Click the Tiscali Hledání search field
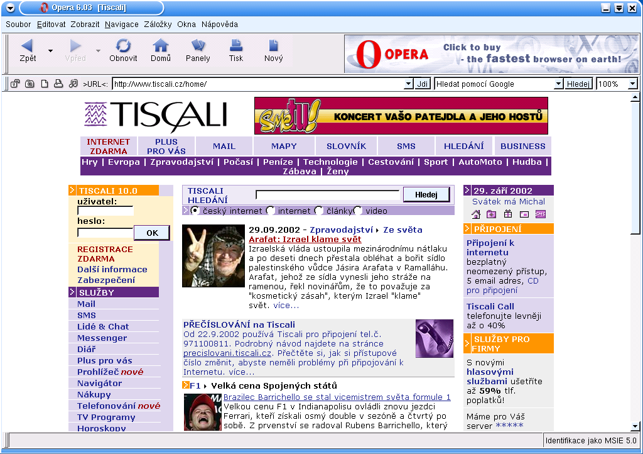Viewport: 643px width, 454px height. [x=327, y=194]
